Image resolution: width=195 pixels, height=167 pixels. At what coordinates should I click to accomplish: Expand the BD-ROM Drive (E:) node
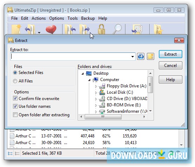pyautogui.click(x=96, y=105)
